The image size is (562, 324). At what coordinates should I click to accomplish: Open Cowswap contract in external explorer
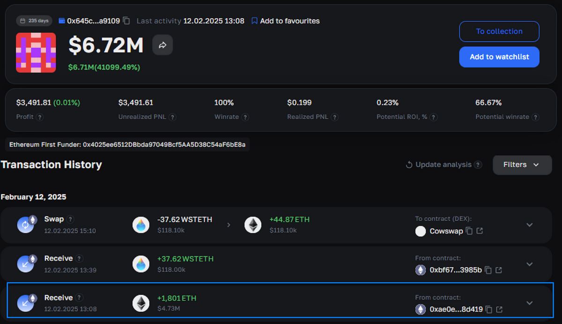point(480,231)
